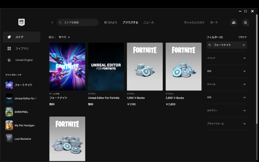Click the vertical scrollbar at the right edge
The height and width of the screenshot is (162, 259).
pos(257,69)
